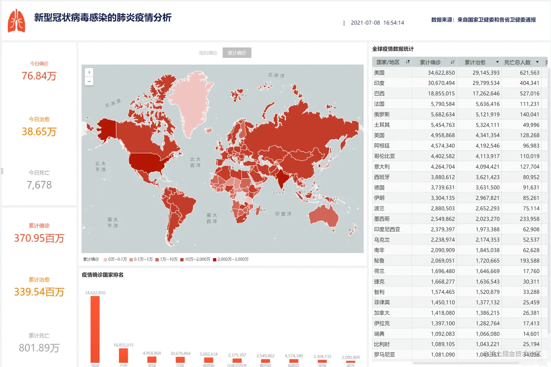
Task: Click the 10万~2,000万 legend color swatch
Action: tap(182, 259)
